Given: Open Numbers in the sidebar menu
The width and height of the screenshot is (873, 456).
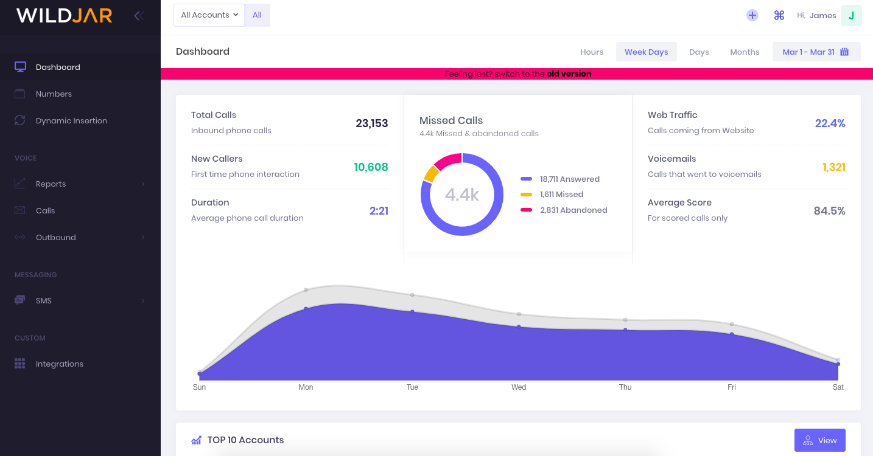Looking at the screenshot, I should click(x=80, y=94).
